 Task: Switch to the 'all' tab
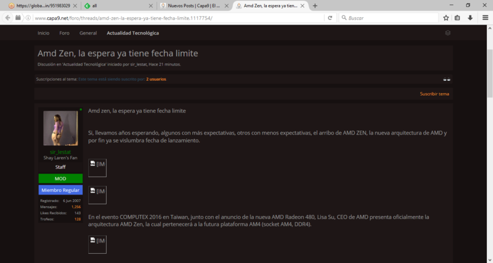pyautogui.click(x=118, y=6)
